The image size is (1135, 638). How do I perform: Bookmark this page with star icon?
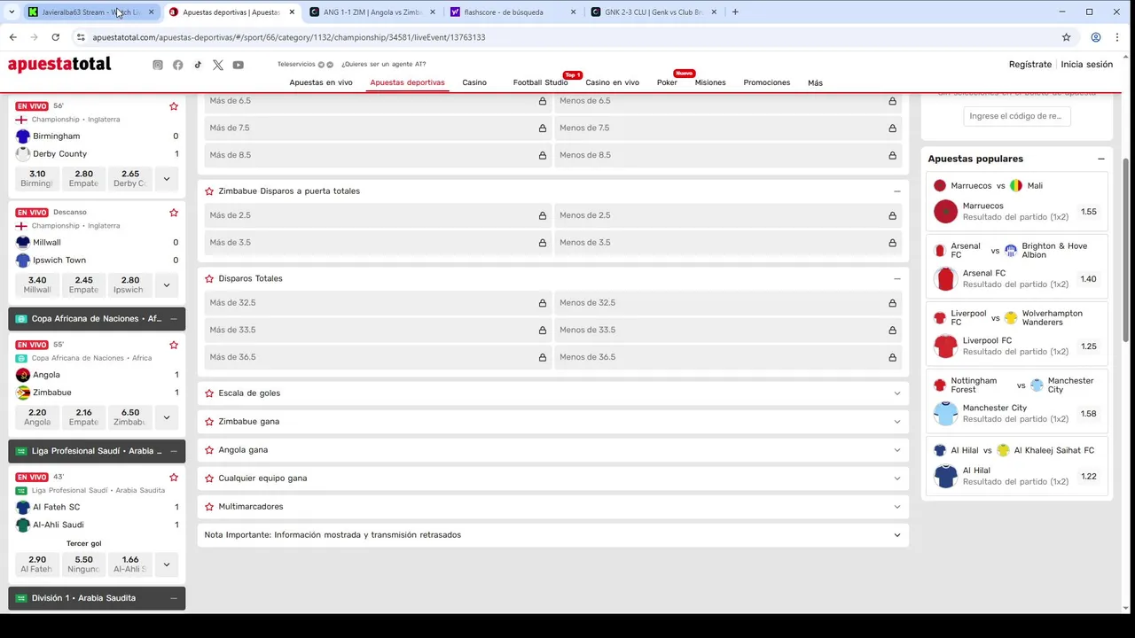1067,37
